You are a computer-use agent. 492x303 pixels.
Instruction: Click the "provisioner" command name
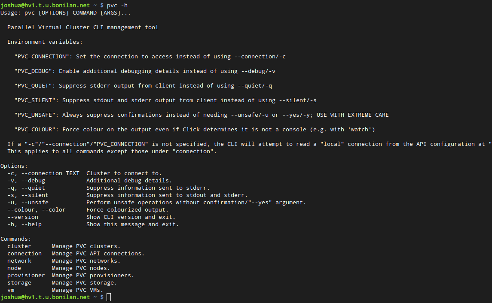coord(26,276)
